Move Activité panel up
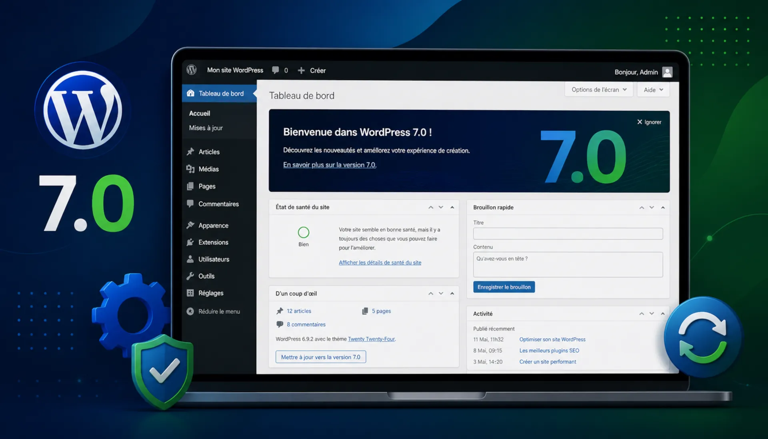This screenshot has height=439, width=768. click(642, 313)
